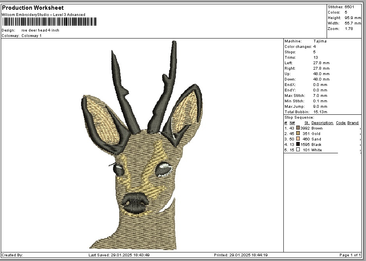Viewport: 366px width, 261px height.
Task: Pick the Sand thread color swatch
Action: [298, 139]
